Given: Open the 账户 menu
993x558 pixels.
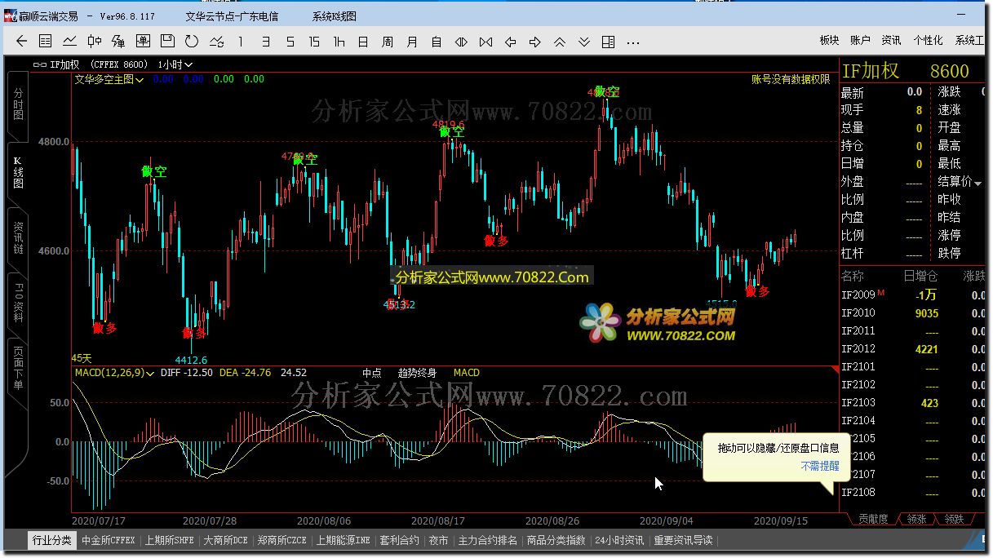Looking at the screenshot, I should click(x=860, y=40).
